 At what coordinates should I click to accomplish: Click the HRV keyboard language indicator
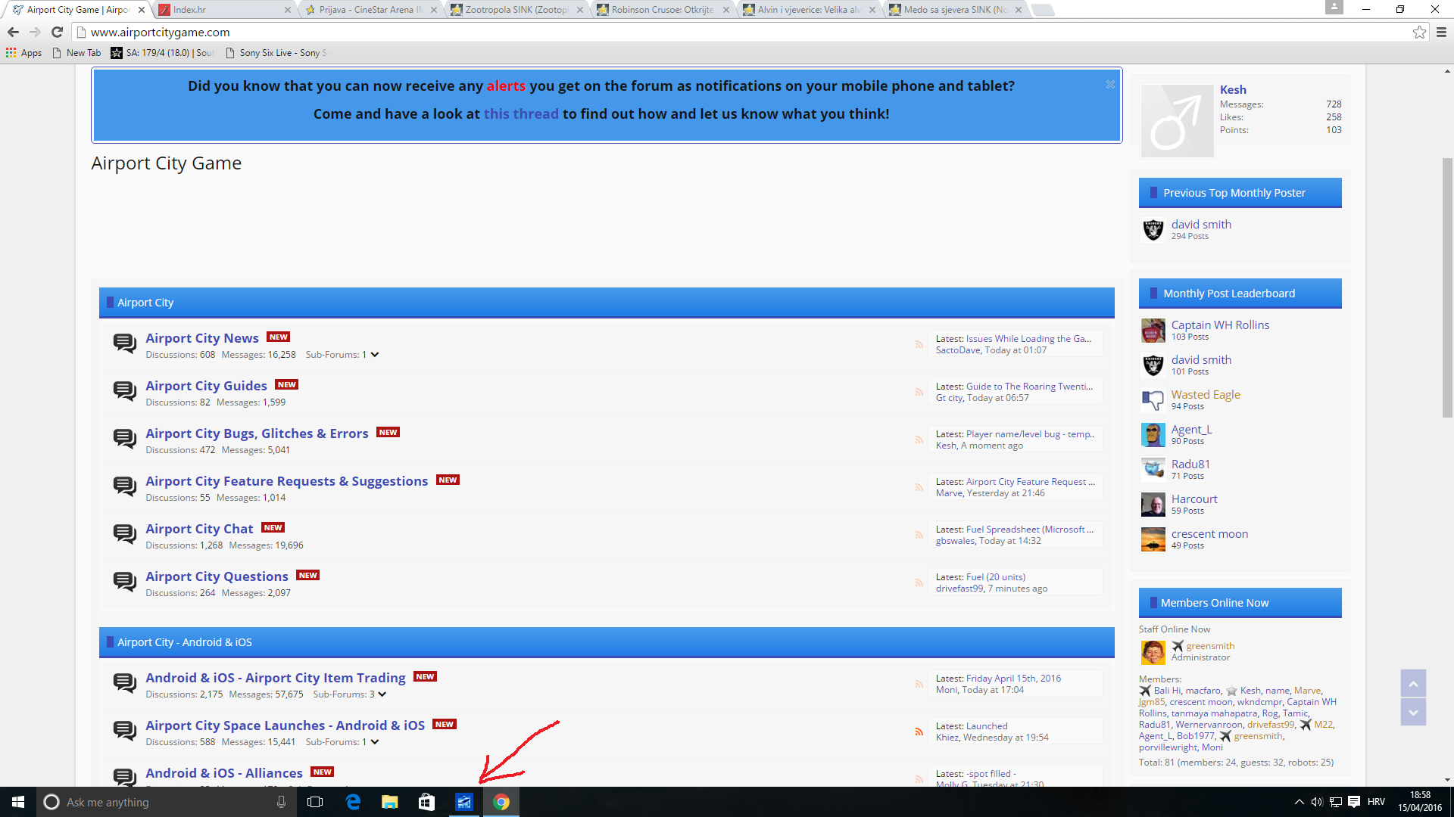[1377, 802]
